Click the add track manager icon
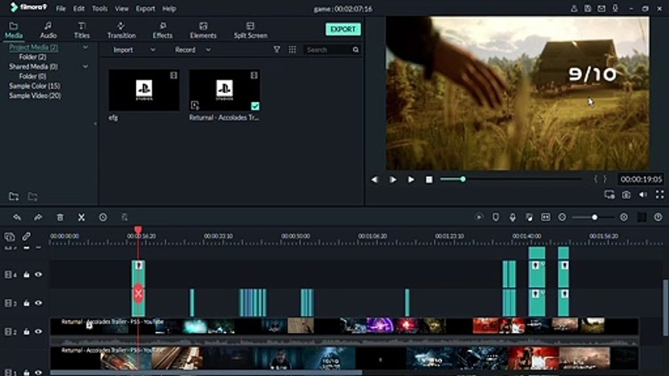The width and height of the screenshot is (669, 376). [10, 237]
